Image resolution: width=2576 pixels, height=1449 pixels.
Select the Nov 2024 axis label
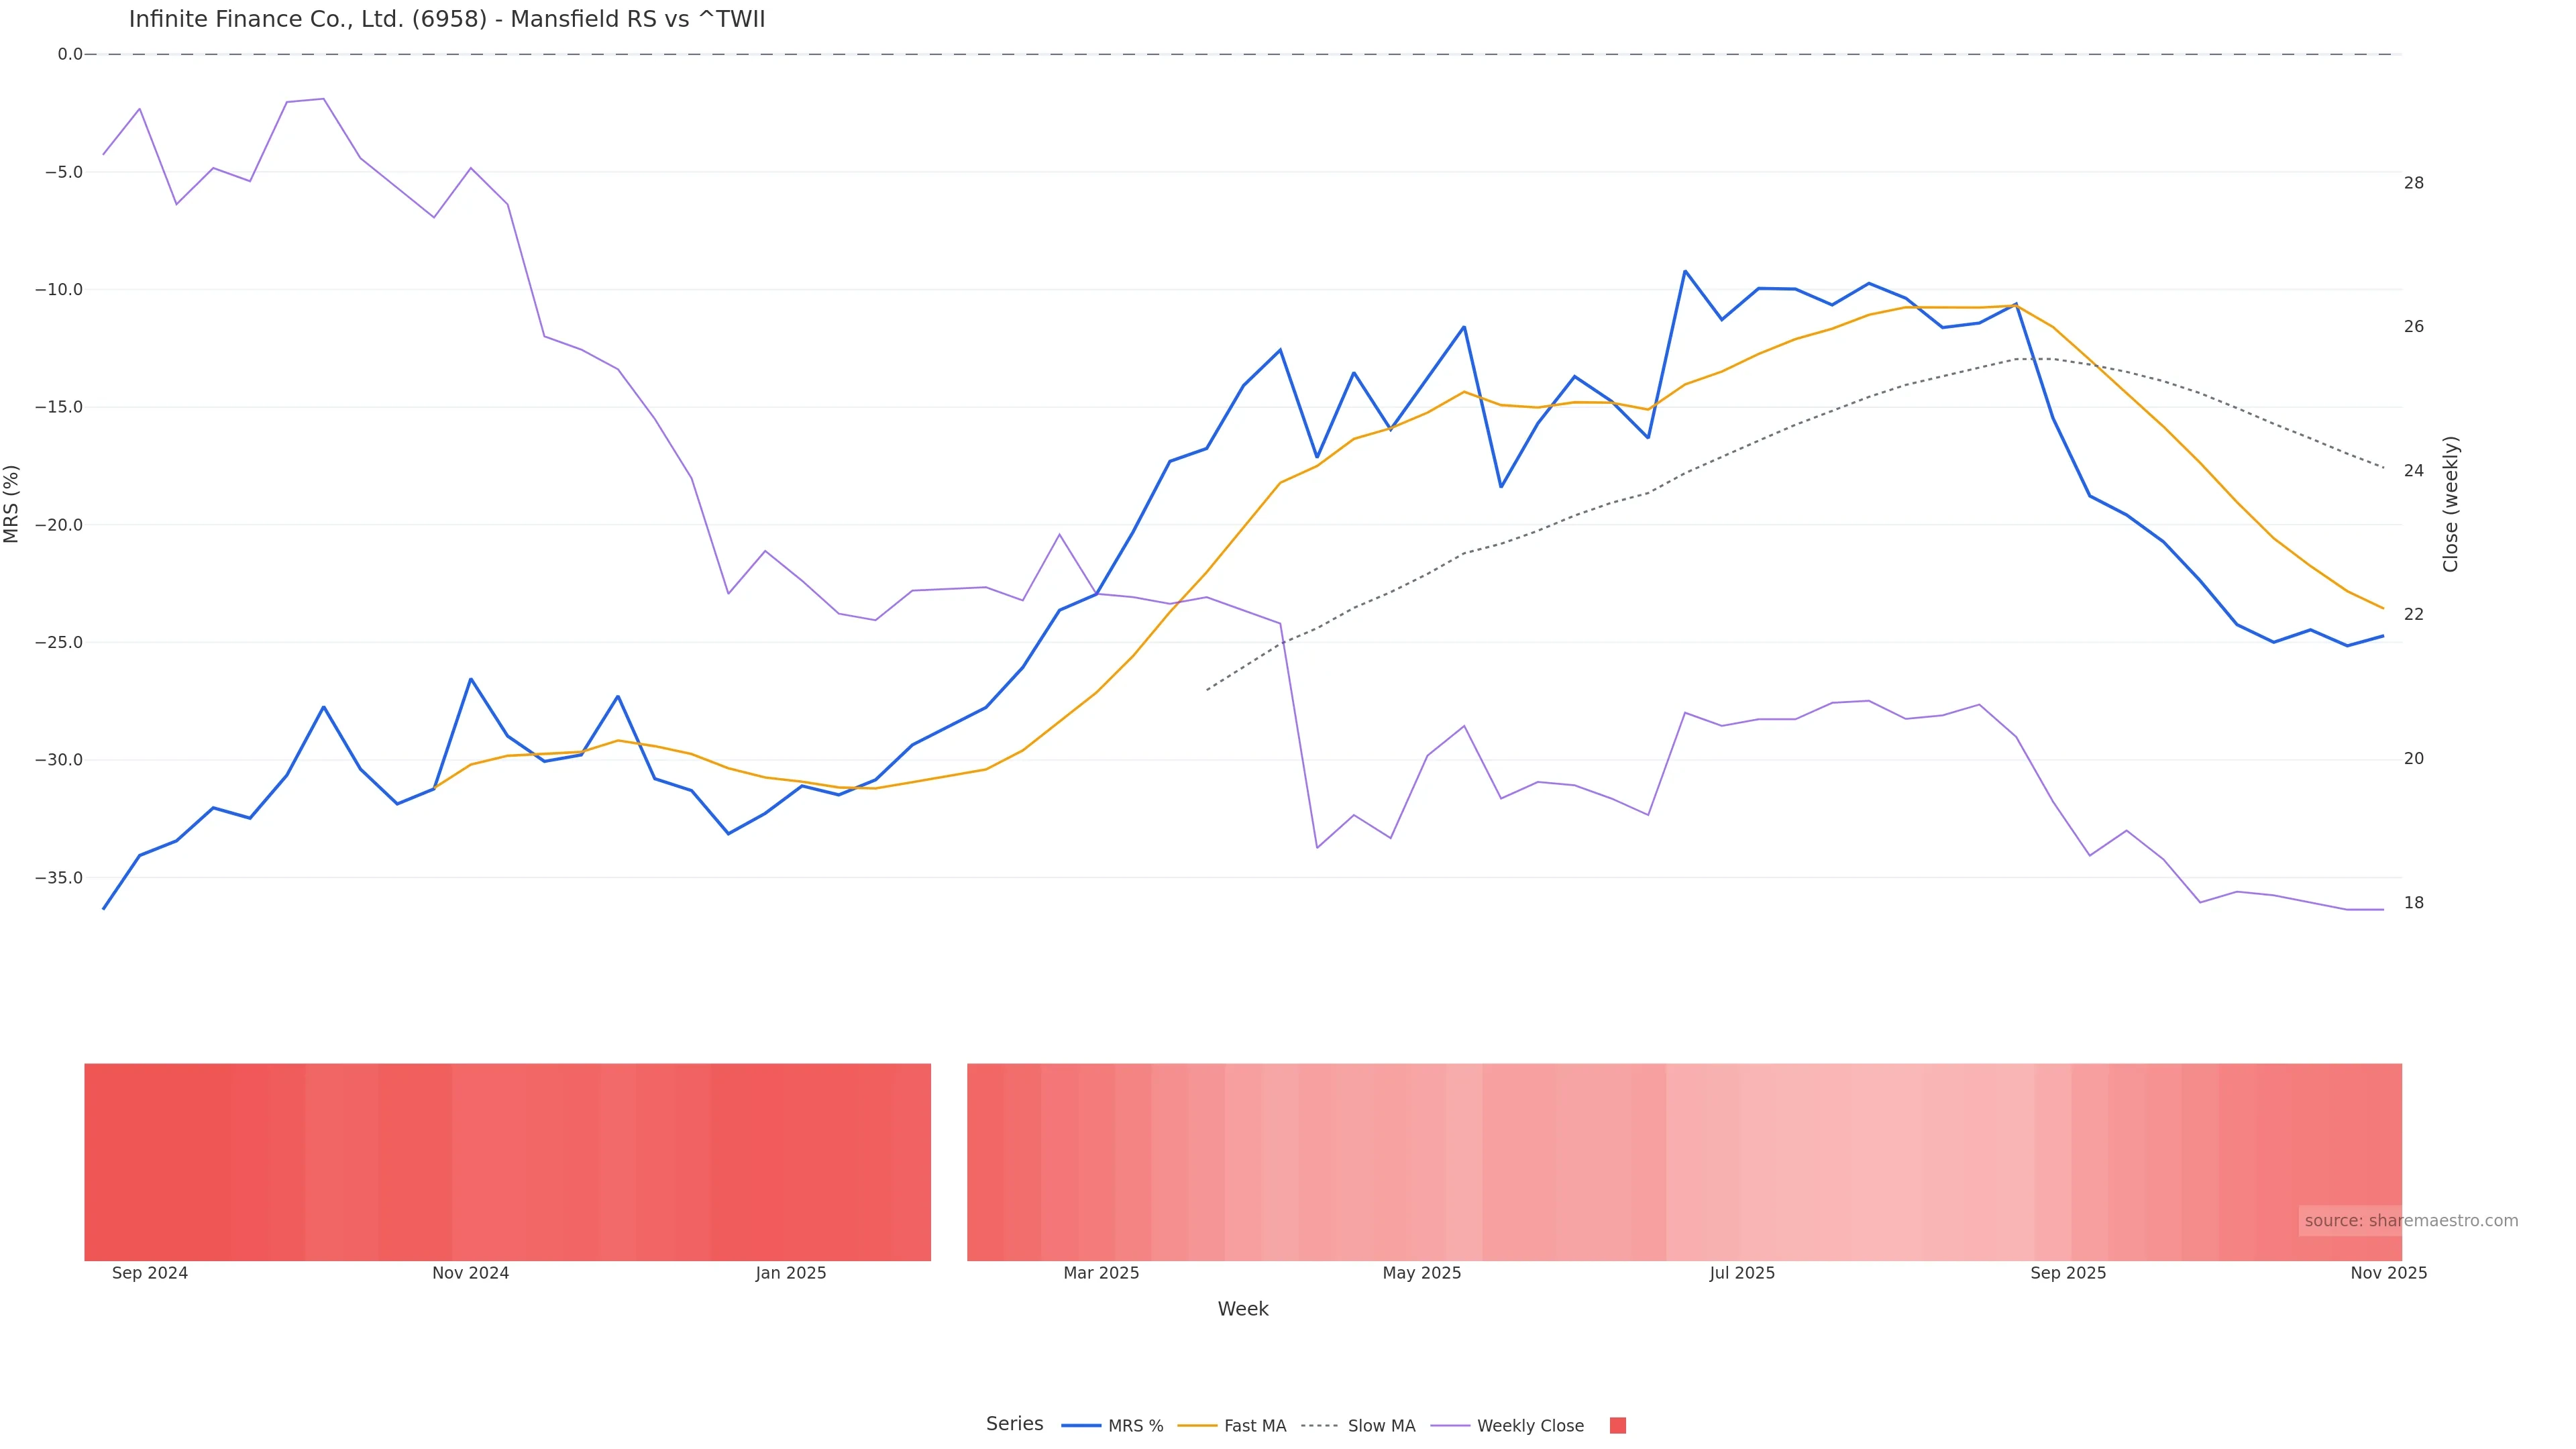(x=470, y=1273)
